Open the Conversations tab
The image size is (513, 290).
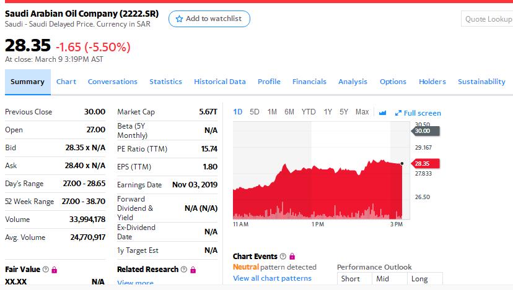pos(113,82)
